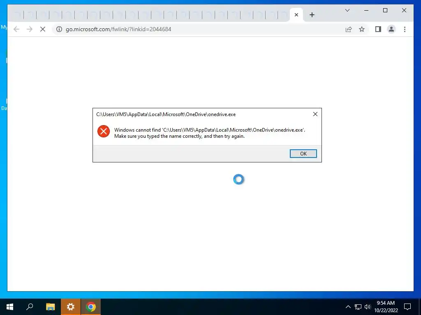Viewport: 421px width, 315px height.
Task: Share this page icon
Action: 349,29
